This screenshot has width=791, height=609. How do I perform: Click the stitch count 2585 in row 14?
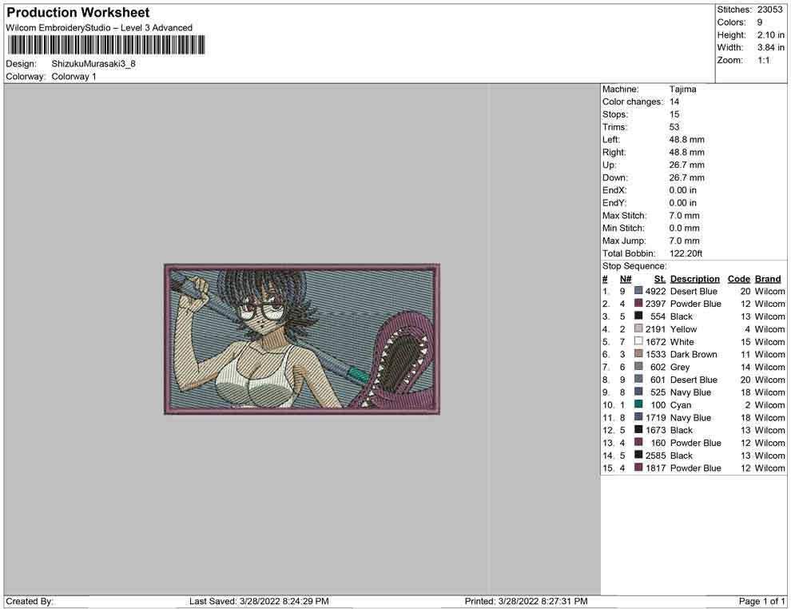(655, 455)
